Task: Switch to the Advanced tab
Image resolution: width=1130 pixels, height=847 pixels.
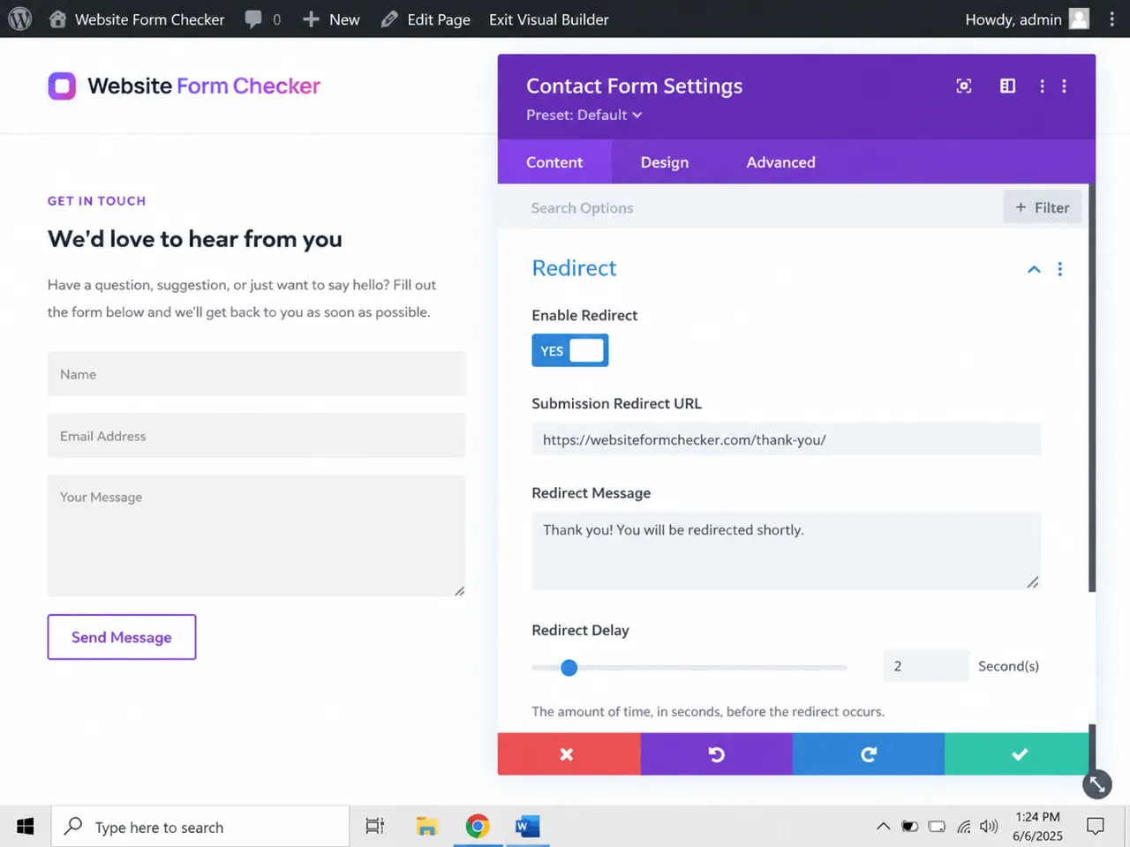Action: (x=781, y=162)
